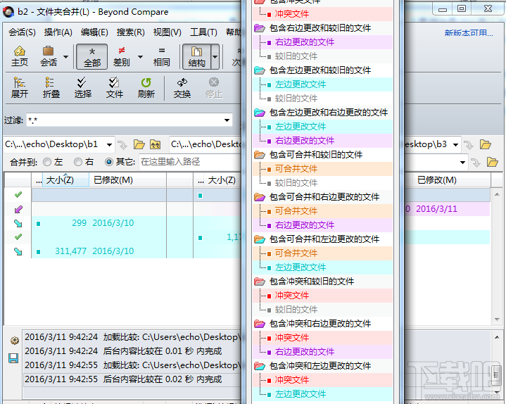The height and width of the screenshot is (404, 506).
Task: Click log pane scrollbar up arrow
Action: click(497, 337)
